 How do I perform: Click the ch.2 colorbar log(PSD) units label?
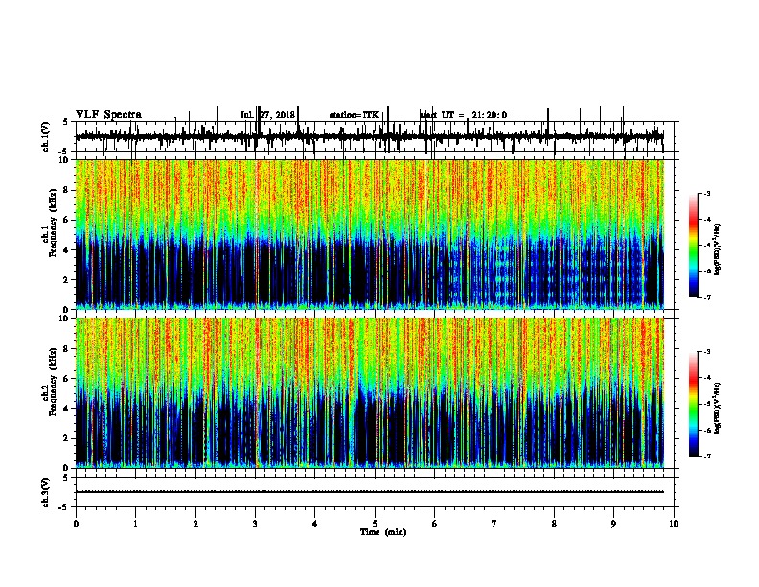pos(718,408)
